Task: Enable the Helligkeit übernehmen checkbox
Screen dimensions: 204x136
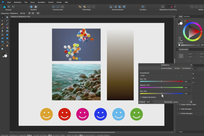Action: point(141,97)
